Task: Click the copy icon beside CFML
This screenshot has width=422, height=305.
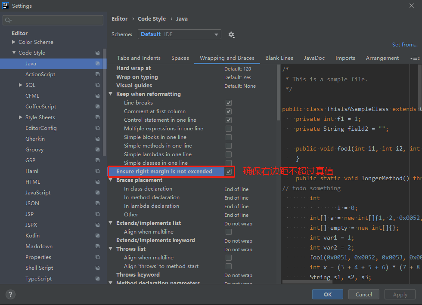Action: 97,96
